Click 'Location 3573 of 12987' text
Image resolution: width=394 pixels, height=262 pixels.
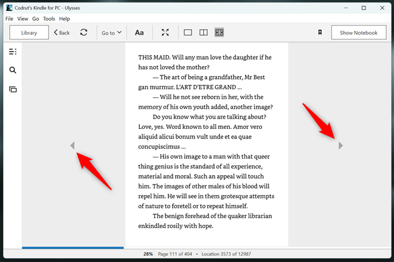tap(226, 254)
